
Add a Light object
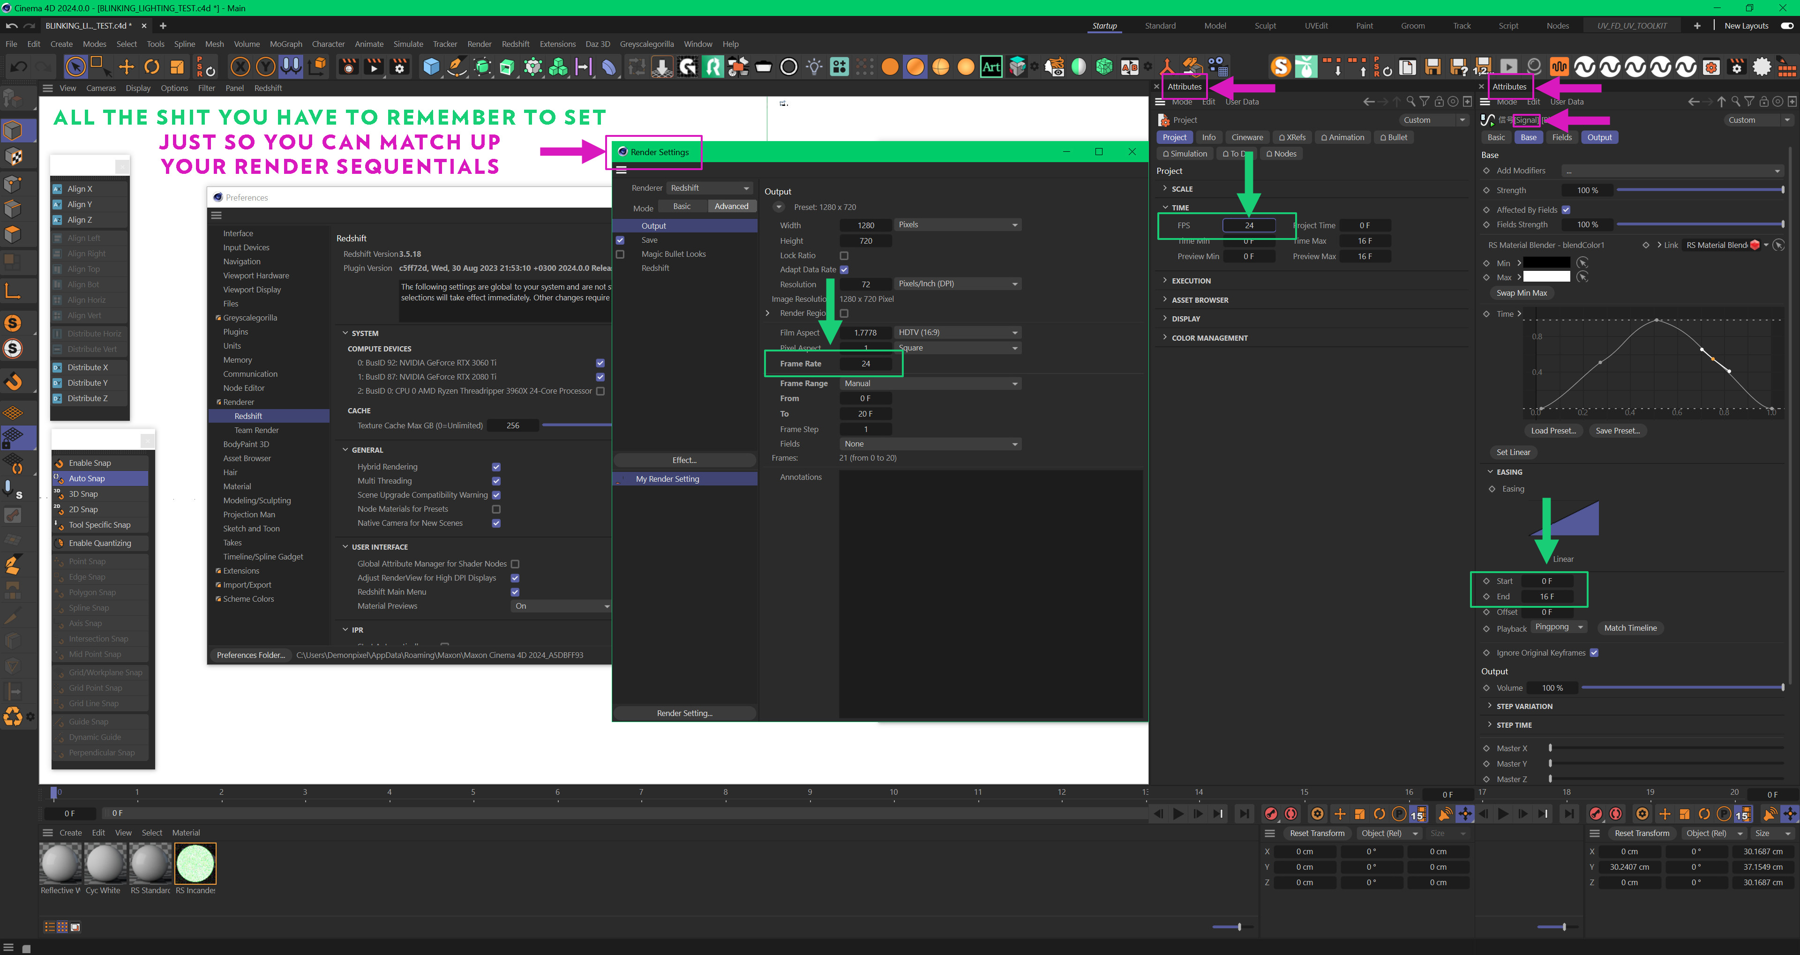click(x=814, y=67)
